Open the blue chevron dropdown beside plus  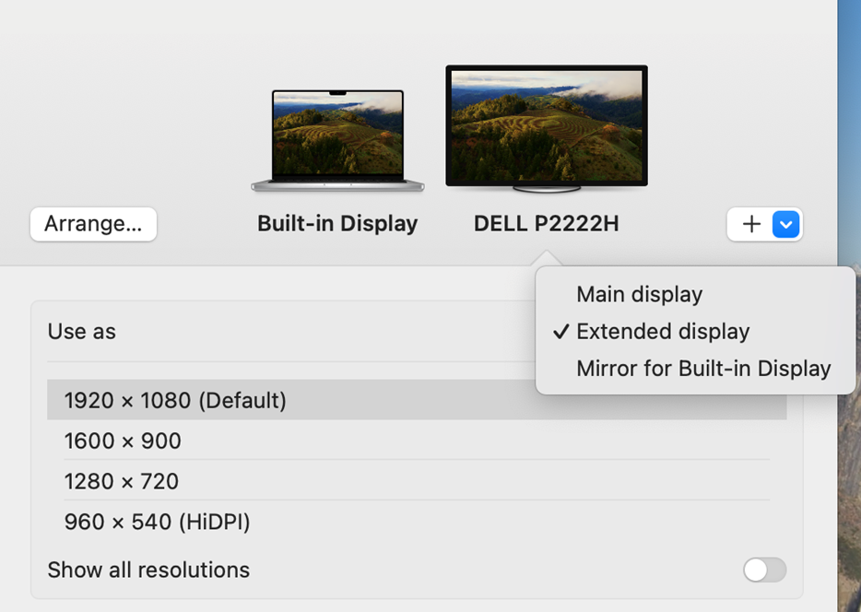(785, 224)
